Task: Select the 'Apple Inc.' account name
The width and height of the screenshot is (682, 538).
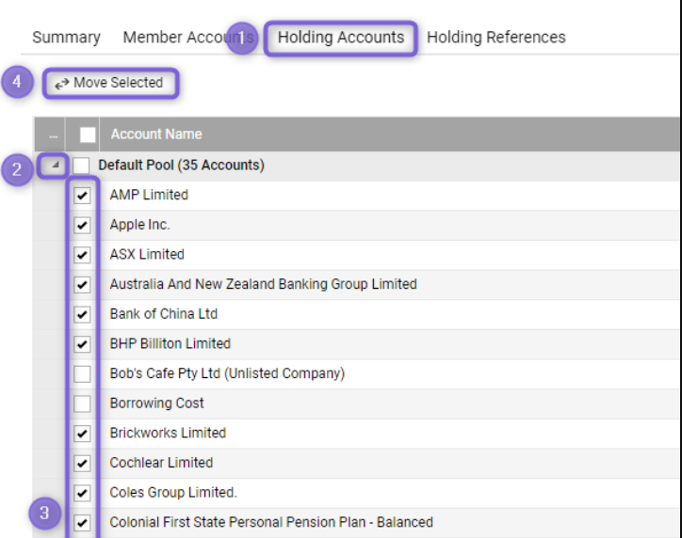Action: (x=139, y=225)
